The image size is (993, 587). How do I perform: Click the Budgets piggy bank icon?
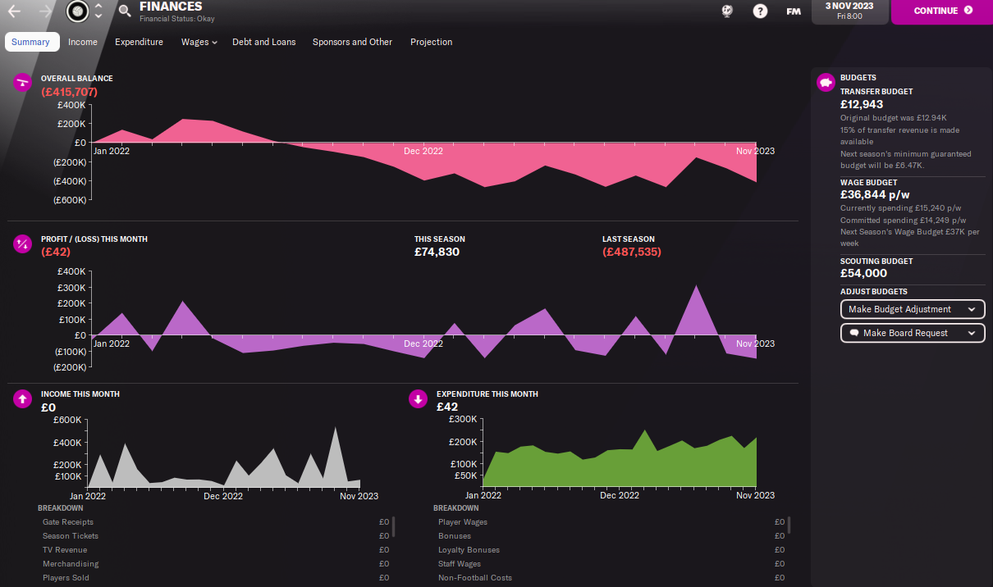(826, 83)
